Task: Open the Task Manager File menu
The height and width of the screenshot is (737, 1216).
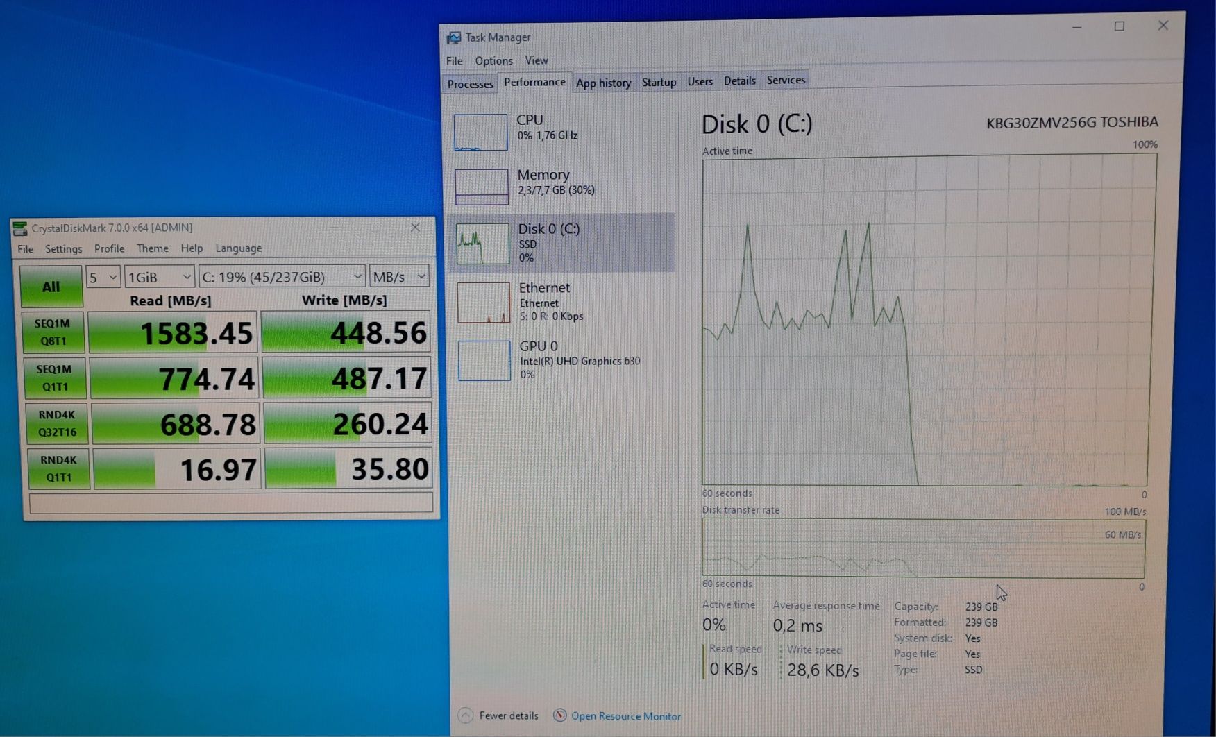Action: (x=455, y=61)
